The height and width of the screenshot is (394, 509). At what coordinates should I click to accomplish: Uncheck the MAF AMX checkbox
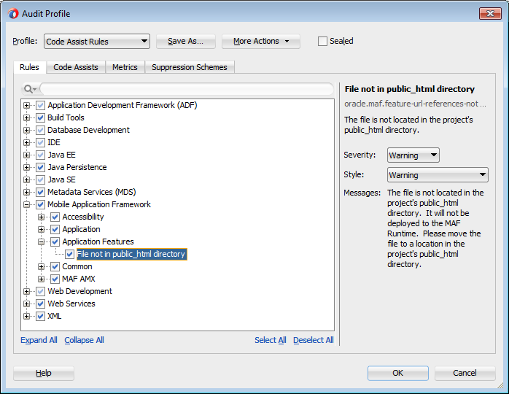click(x=55, y=279)
